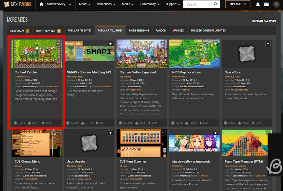Click the search magnifier icon

216,4
